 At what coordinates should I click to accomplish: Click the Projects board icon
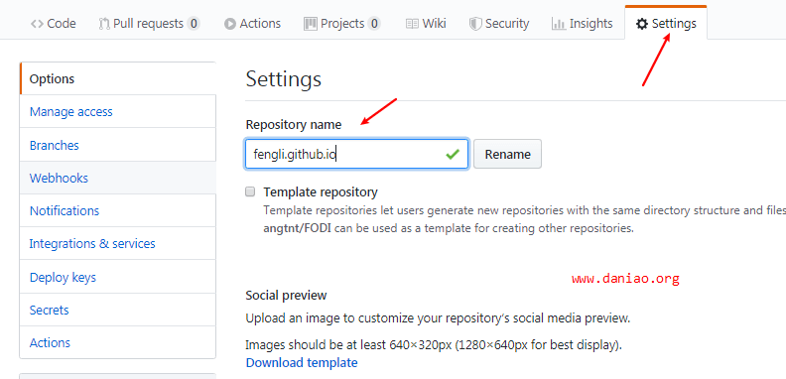pos(311,24)
